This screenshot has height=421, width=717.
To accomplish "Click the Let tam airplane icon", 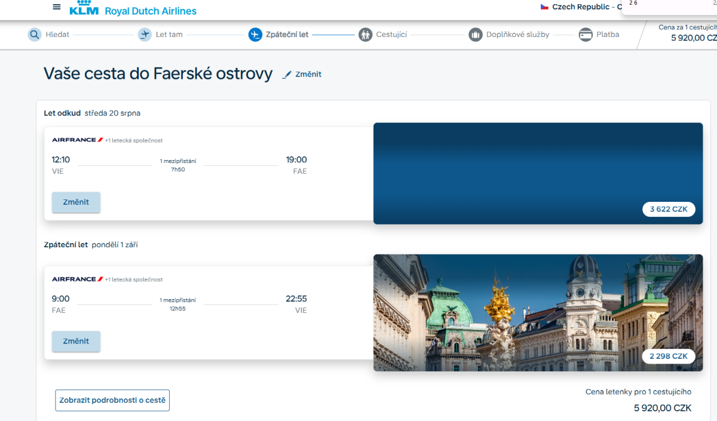I will 145,35.
